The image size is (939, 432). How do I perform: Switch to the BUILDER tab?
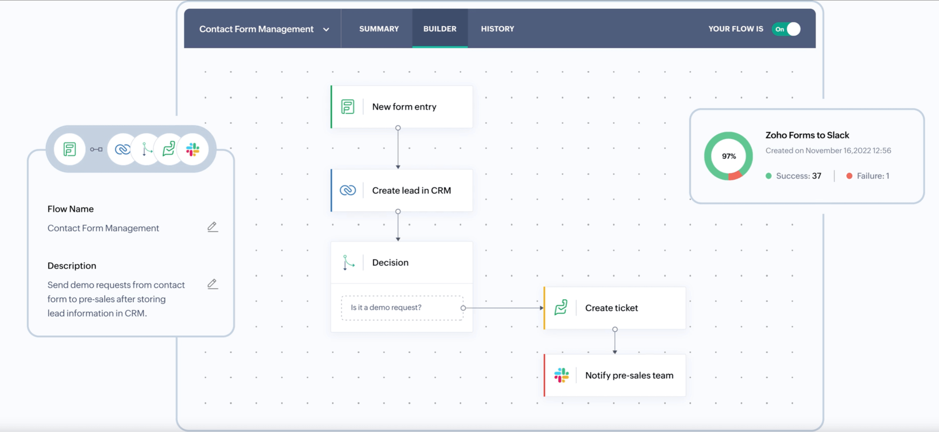click(440, 29)
